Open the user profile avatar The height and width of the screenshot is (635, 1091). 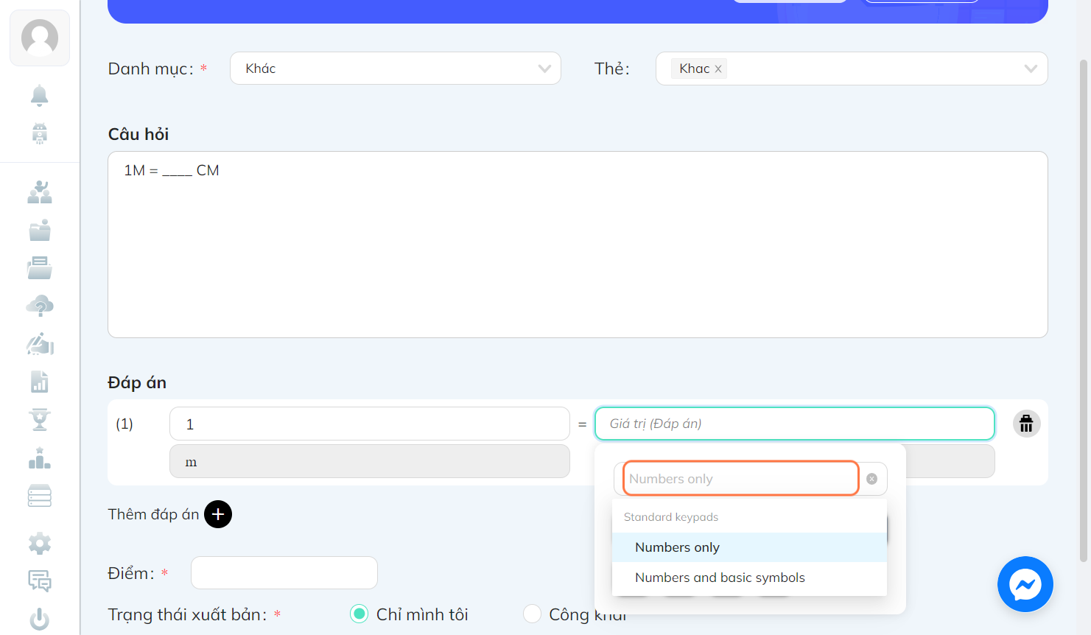pyautogui.click(x=40, y=38)
